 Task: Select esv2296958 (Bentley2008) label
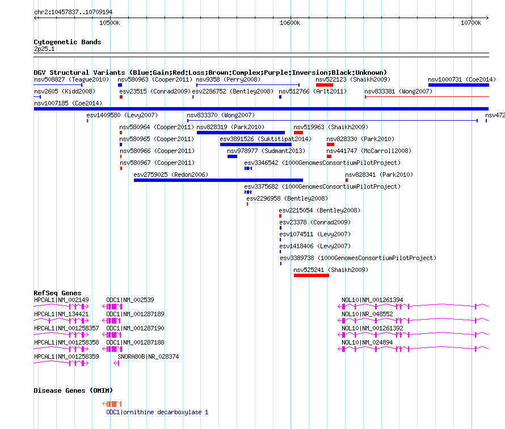coord(287,198)
